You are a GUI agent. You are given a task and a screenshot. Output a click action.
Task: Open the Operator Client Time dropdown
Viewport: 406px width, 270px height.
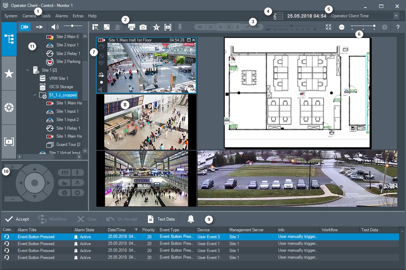[x=364, y=16]
